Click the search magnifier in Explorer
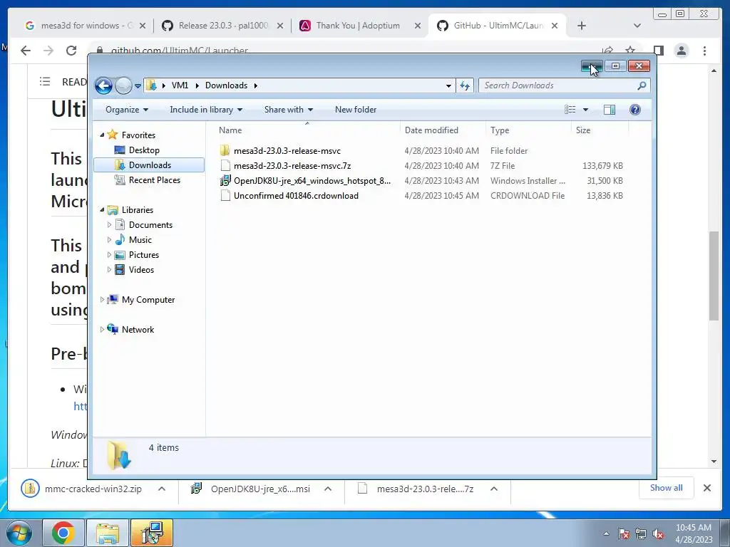Viewport: 730px width, 547px height. pyautogui.click(x=642, y=85)
